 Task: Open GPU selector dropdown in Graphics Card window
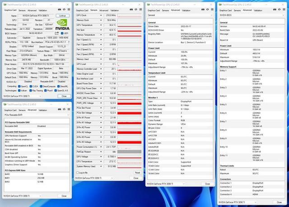click(x=23, y=96)
